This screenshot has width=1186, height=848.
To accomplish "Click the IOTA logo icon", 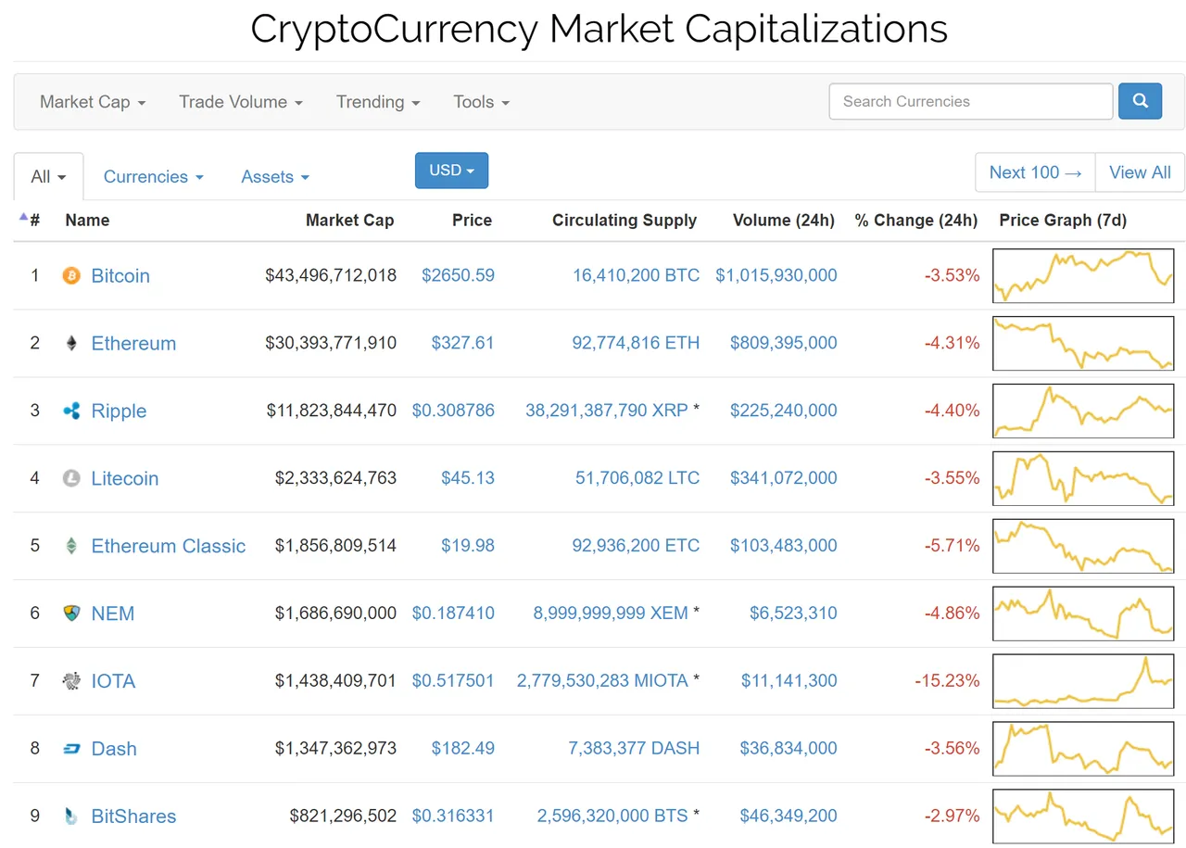I will click(x=71, y=681).
